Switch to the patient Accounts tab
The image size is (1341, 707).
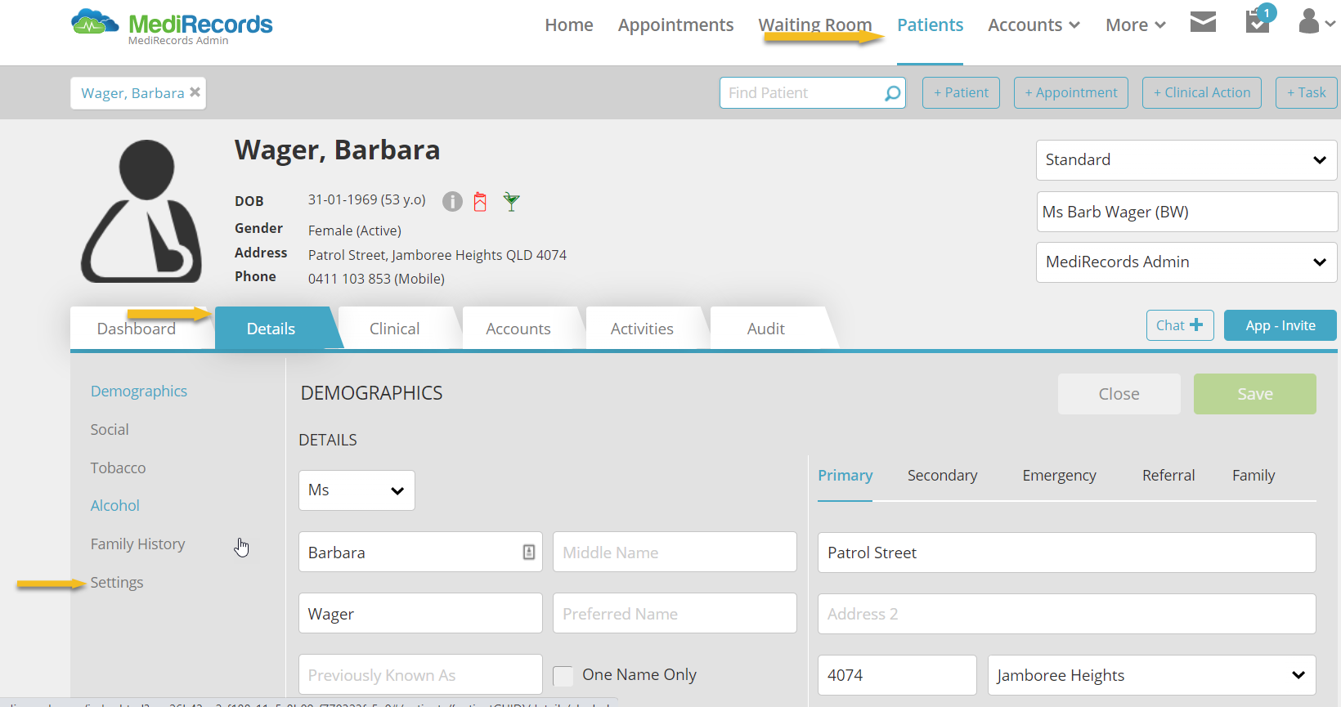point(518,329)
